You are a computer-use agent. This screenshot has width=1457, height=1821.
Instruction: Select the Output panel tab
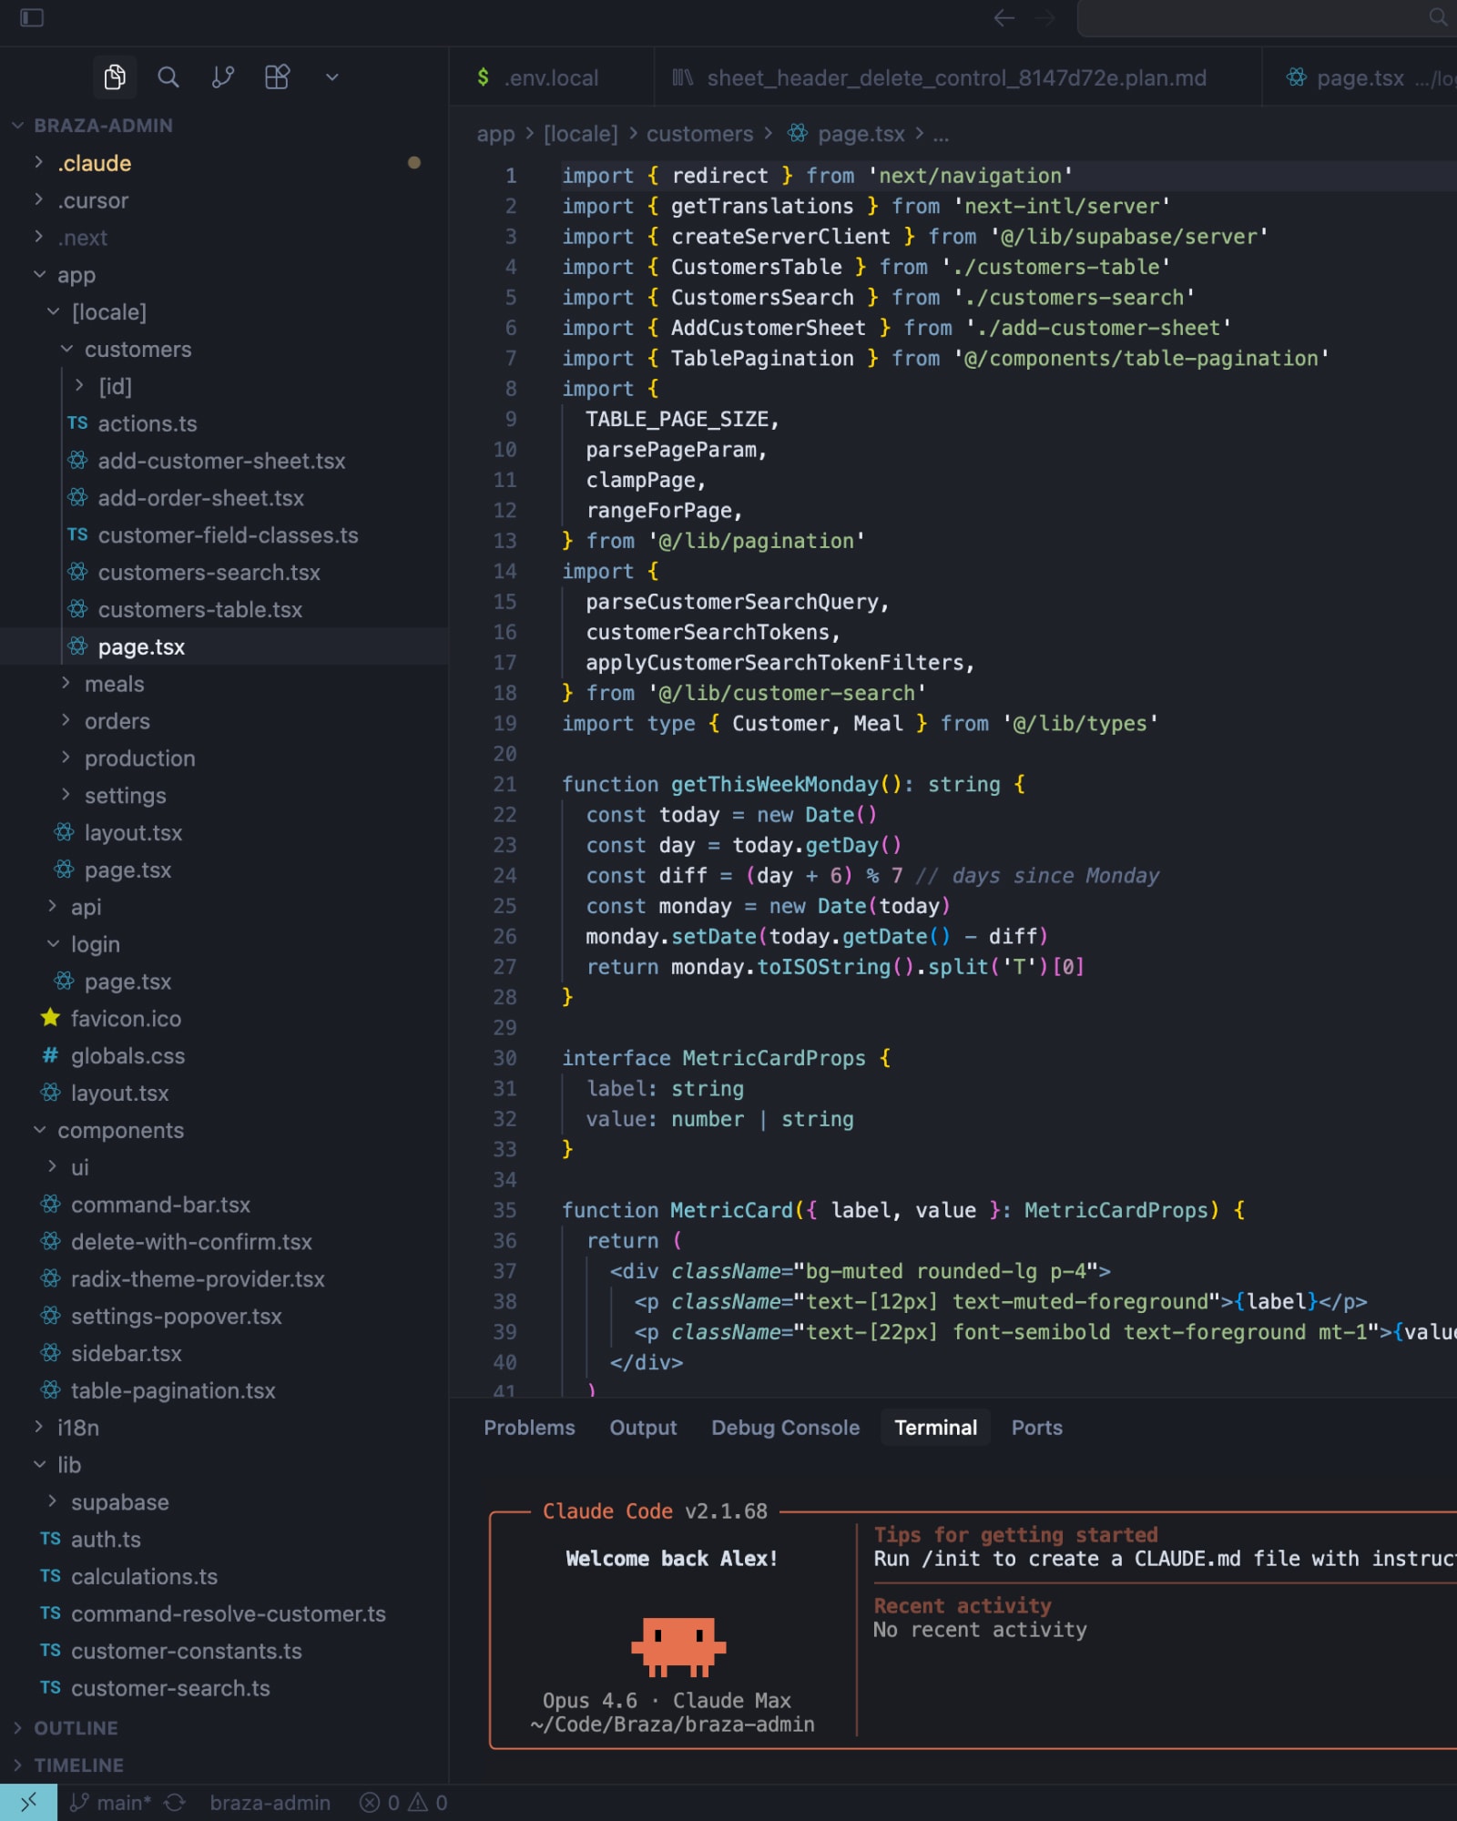[643, 1428]
